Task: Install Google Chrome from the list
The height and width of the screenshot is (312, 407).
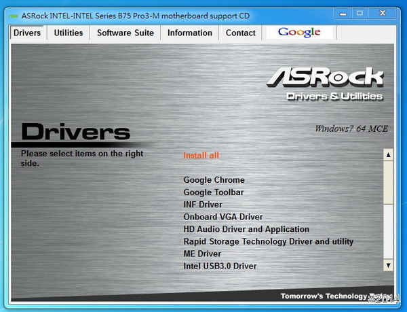Action: coord(214,180)
